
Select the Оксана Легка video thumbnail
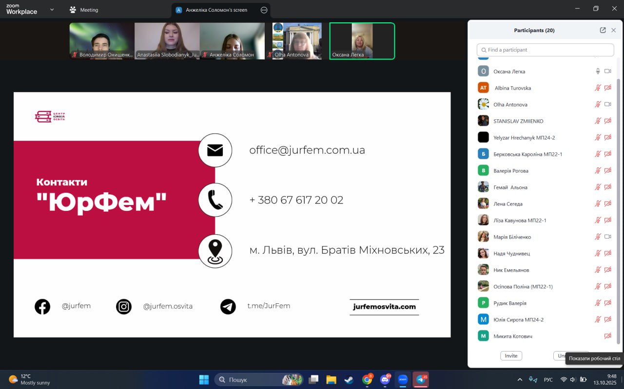362,41
